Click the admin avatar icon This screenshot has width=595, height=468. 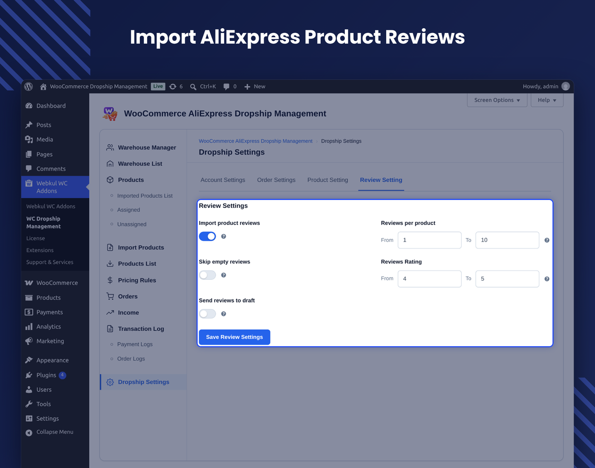coord(565,86)
